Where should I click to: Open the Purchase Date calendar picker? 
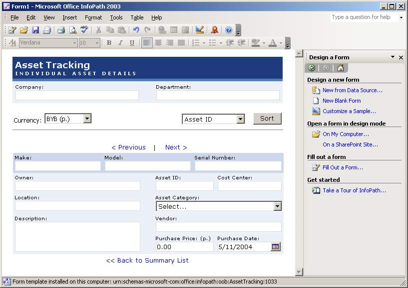[275, 247]
